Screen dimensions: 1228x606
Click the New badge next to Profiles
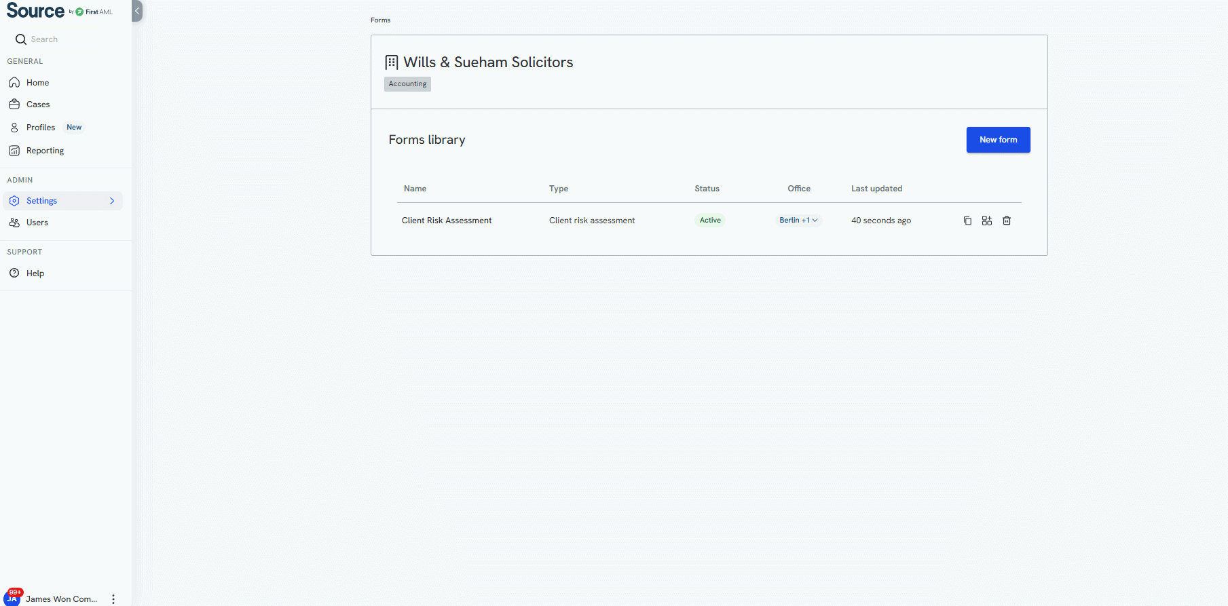coord(74,128)
